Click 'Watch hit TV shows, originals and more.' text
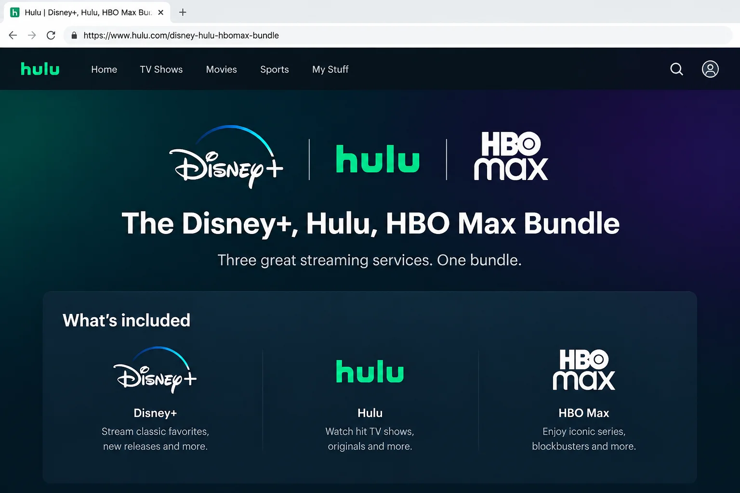This screenshot has width=740, height=493. click(370, 439)
